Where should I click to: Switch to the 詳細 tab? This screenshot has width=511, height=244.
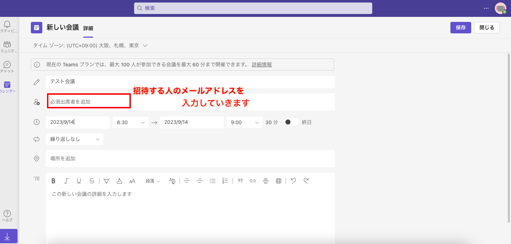[x=88, y=27]
